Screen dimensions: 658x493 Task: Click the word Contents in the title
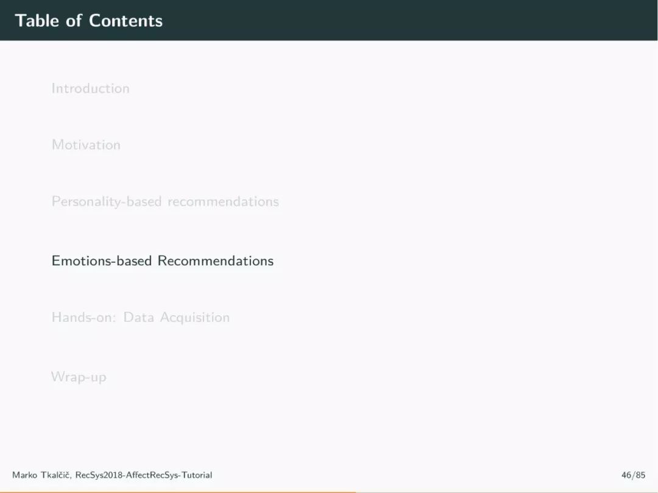click(126, 21)
